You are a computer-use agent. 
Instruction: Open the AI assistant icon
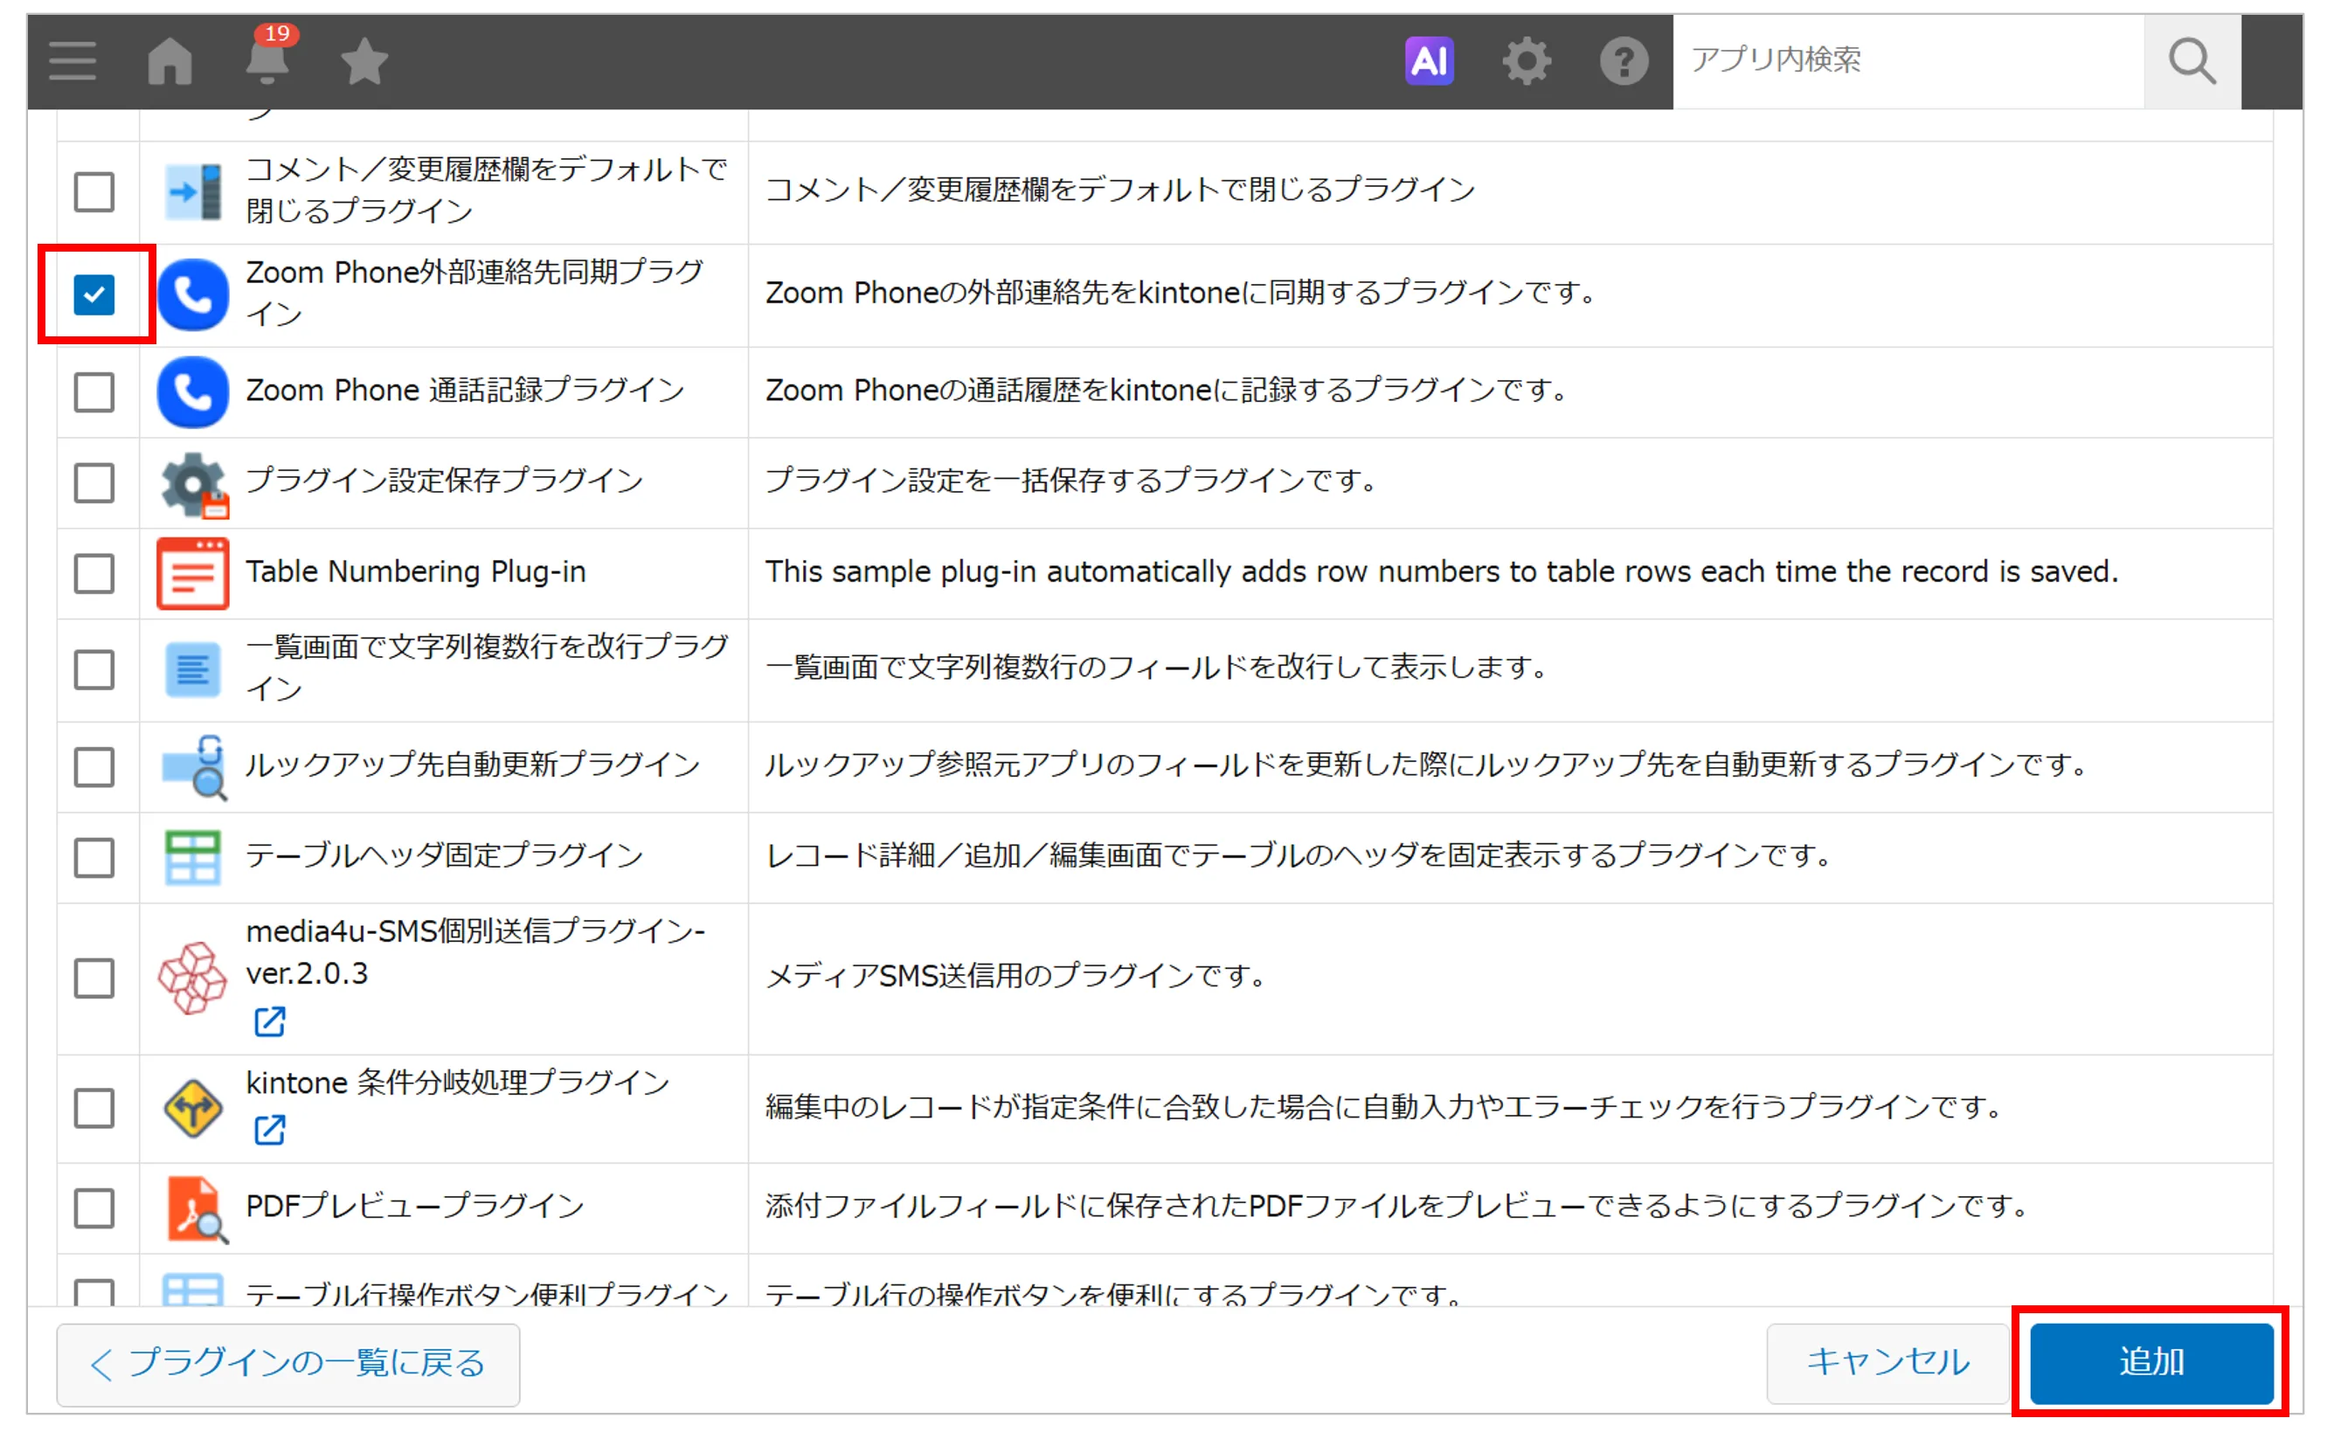[1430, 61]
